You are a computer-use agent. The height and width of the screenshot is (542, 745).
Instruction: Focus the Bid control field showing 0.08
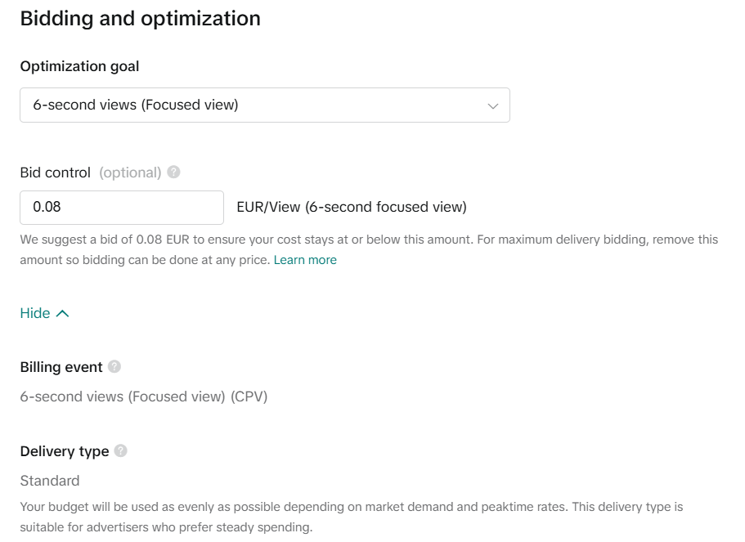121,208
